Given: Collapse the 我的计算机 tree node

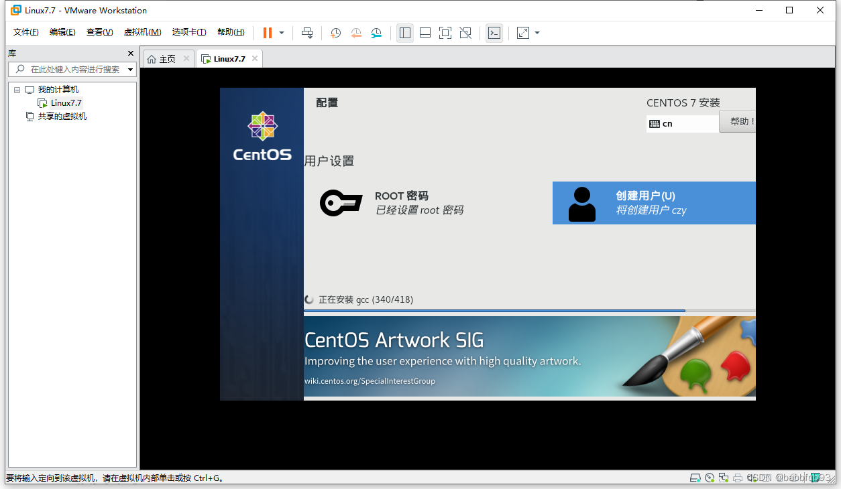Looking at the screenshot, I should point(17,90).
